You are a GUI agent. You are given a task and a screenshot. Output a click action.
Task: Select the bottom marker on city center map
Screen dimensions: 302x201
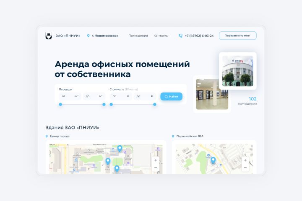click(117, 168)
